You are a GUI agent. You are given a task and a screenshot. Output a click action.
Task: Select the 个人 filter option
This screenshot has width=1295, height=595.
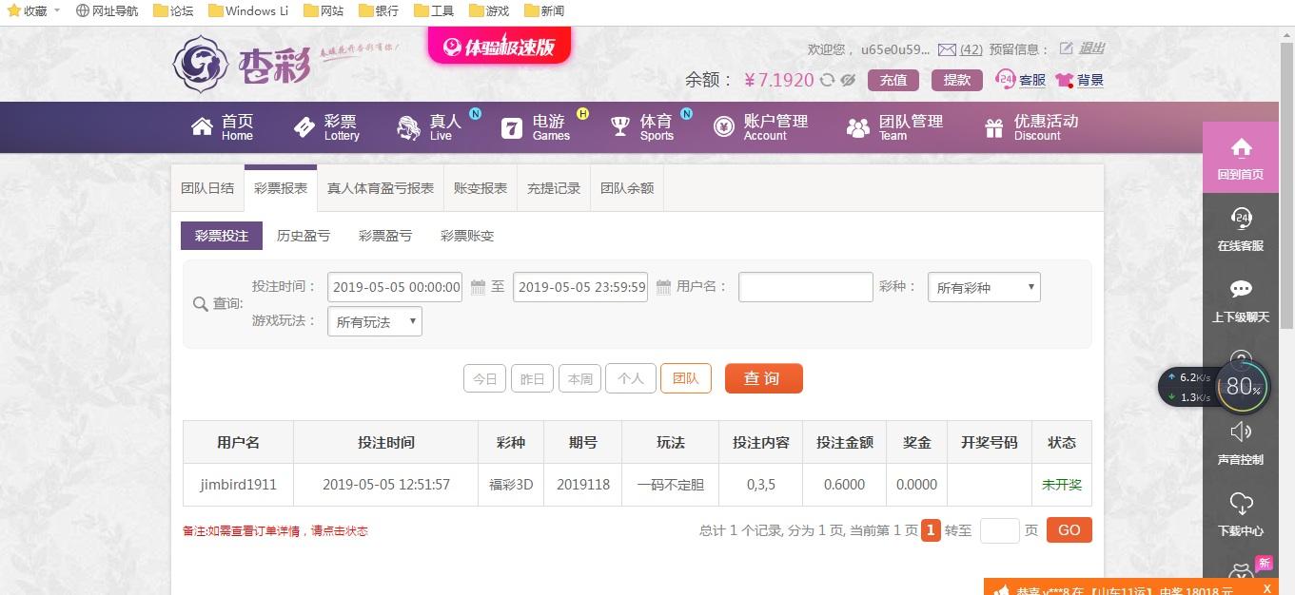click(630, 378)
